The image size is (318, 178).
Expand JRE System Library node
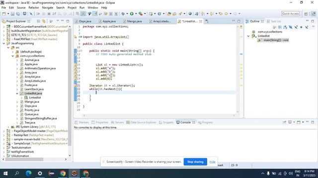point(8,127)
